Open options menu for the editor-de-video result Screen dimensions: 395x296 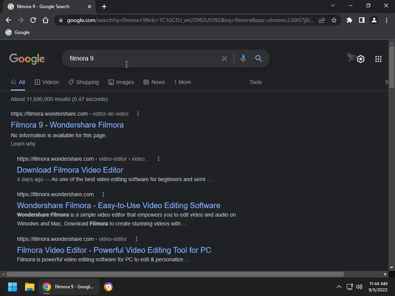click(138, 114)
